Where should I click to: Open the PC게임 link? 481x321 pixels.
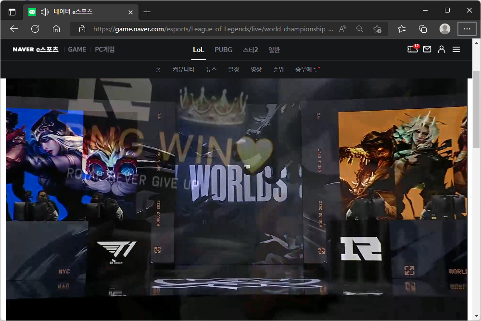pos(104,50)
